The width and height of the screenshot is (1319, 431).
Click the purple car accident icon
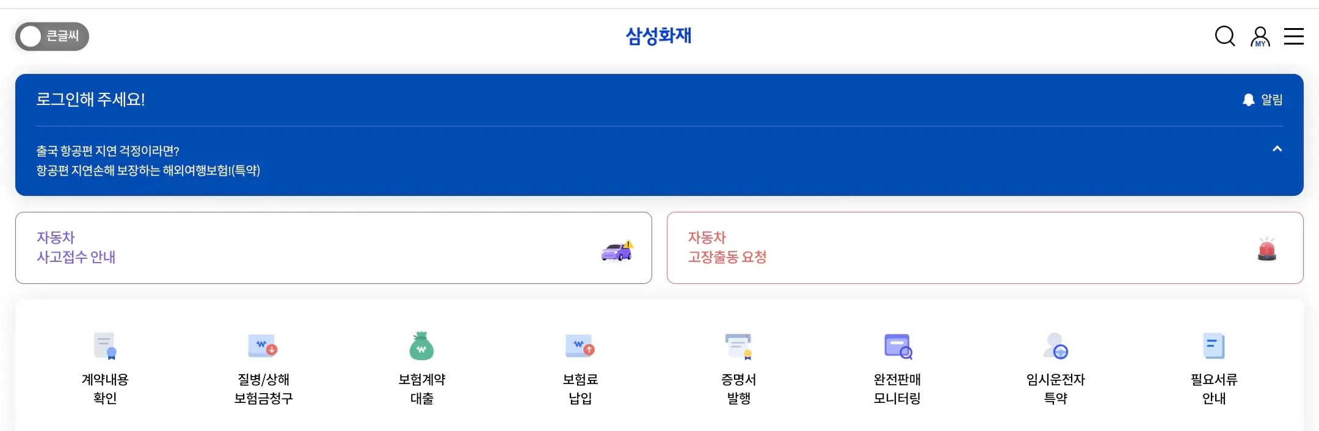pyautogui.click(x=617, y=251)
